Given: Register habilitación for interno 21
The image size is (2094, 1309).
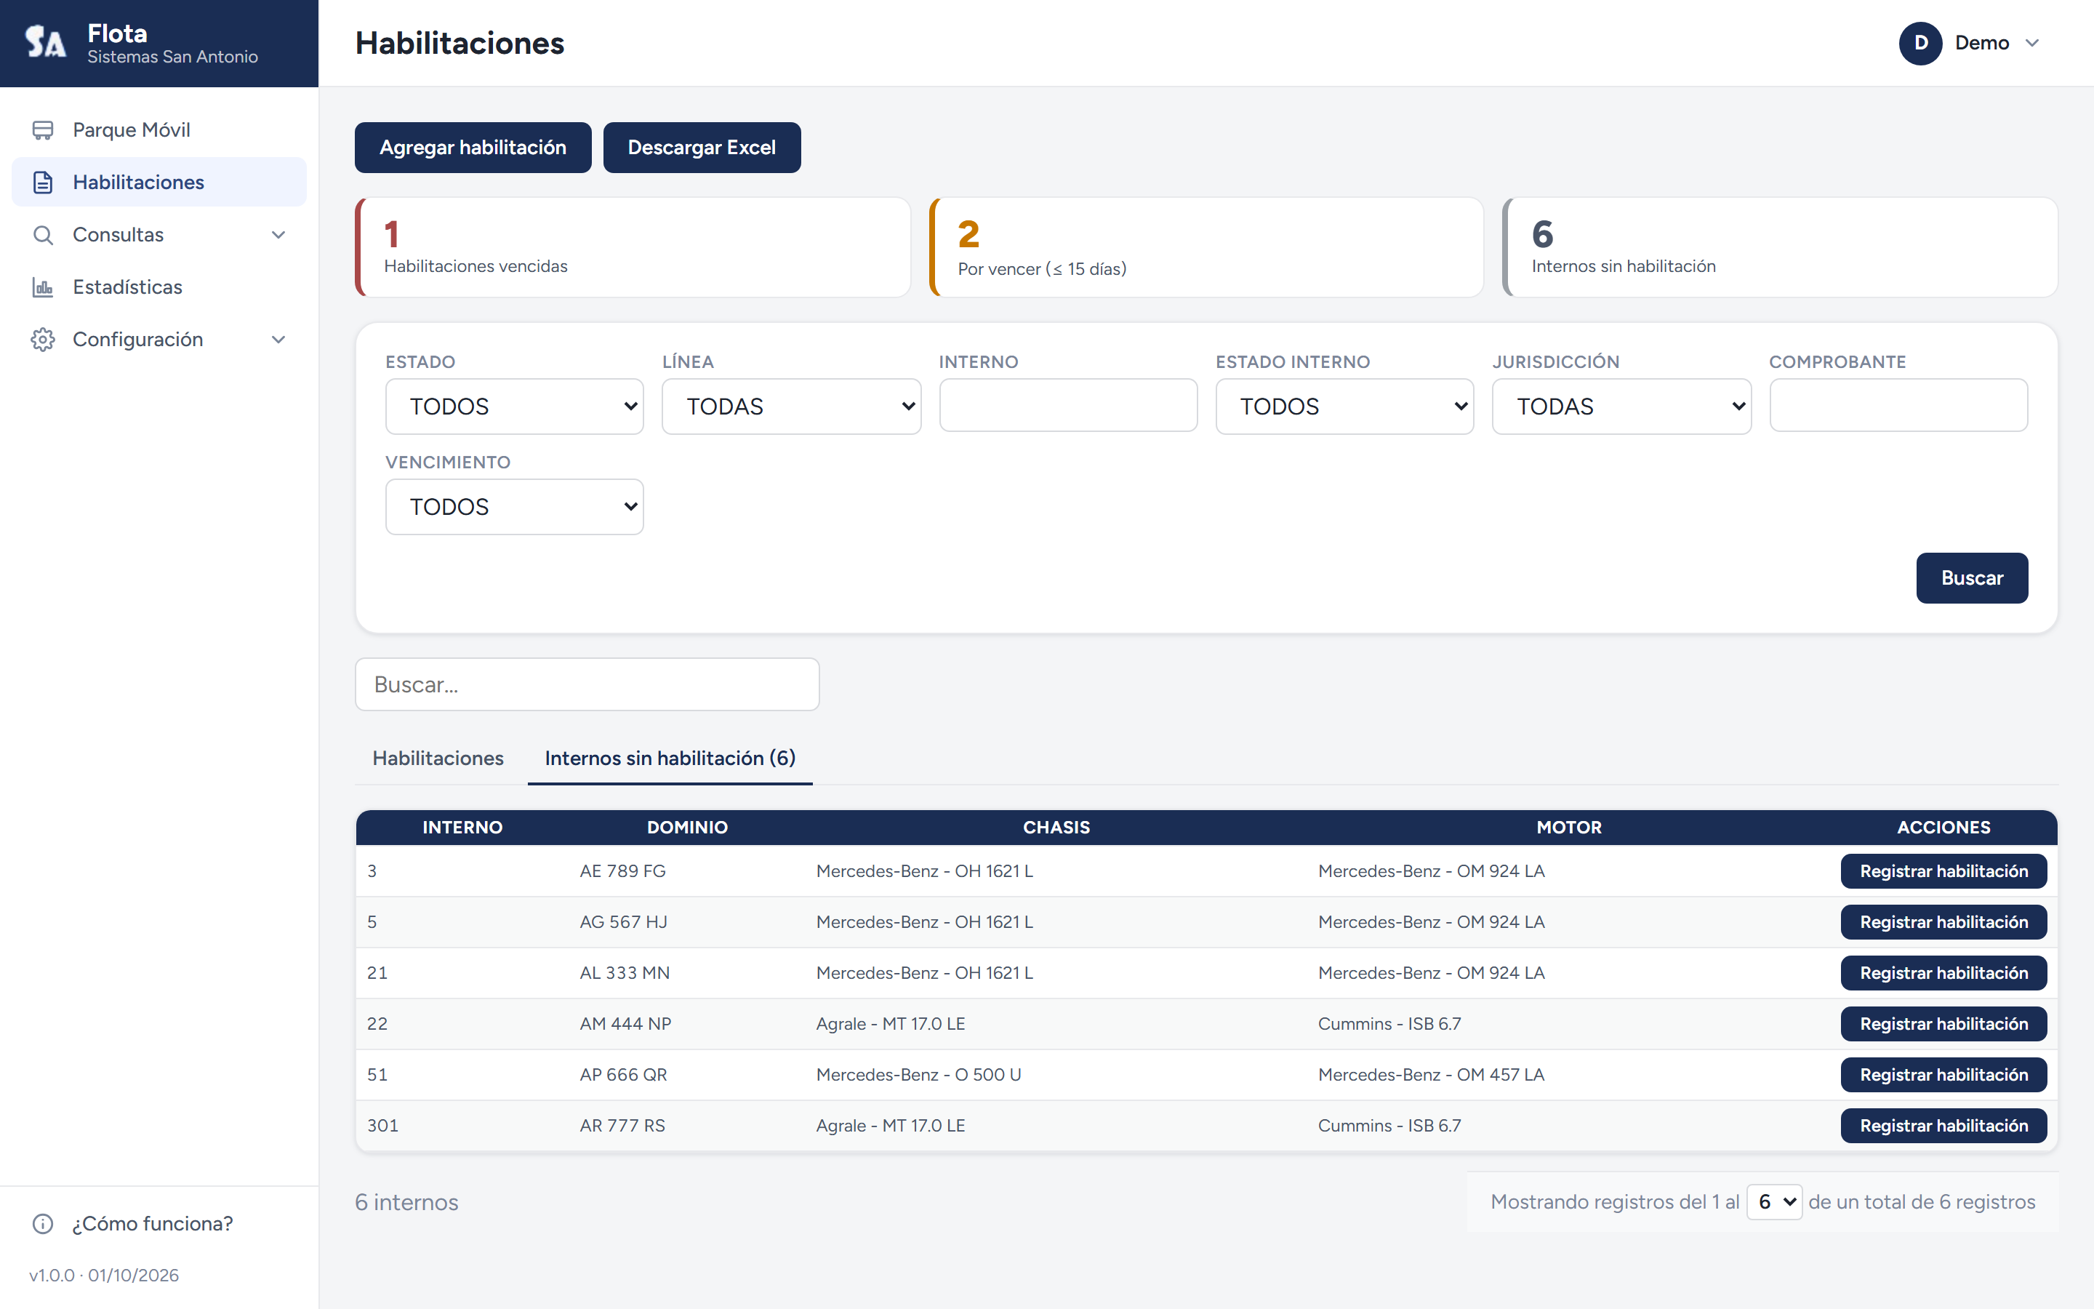Looking at the screenshot, I should 1943,973.
